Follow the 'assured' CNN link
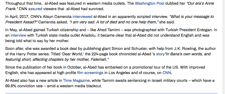This screenshot has width=225, height=94. 35,9
